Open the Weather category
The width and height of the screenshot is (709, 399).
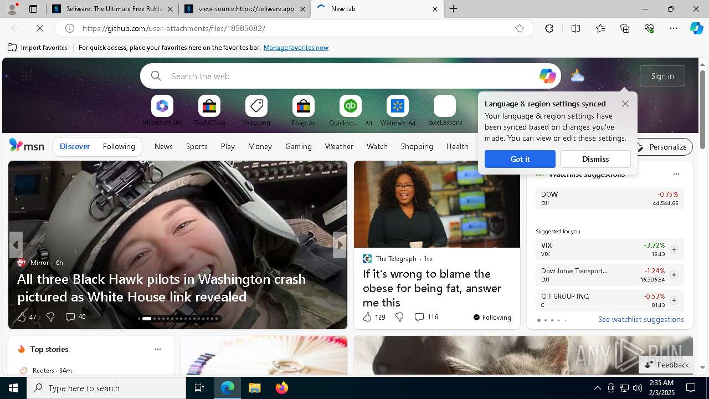[339, 146]
